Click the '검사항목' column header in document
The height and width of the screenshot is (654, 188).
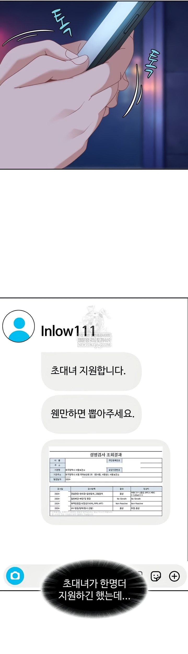click(x=91, y=488)
